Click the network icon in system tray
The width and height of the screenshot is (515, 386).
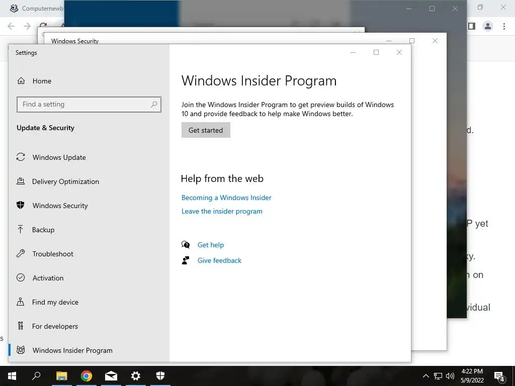pos(438,376)
